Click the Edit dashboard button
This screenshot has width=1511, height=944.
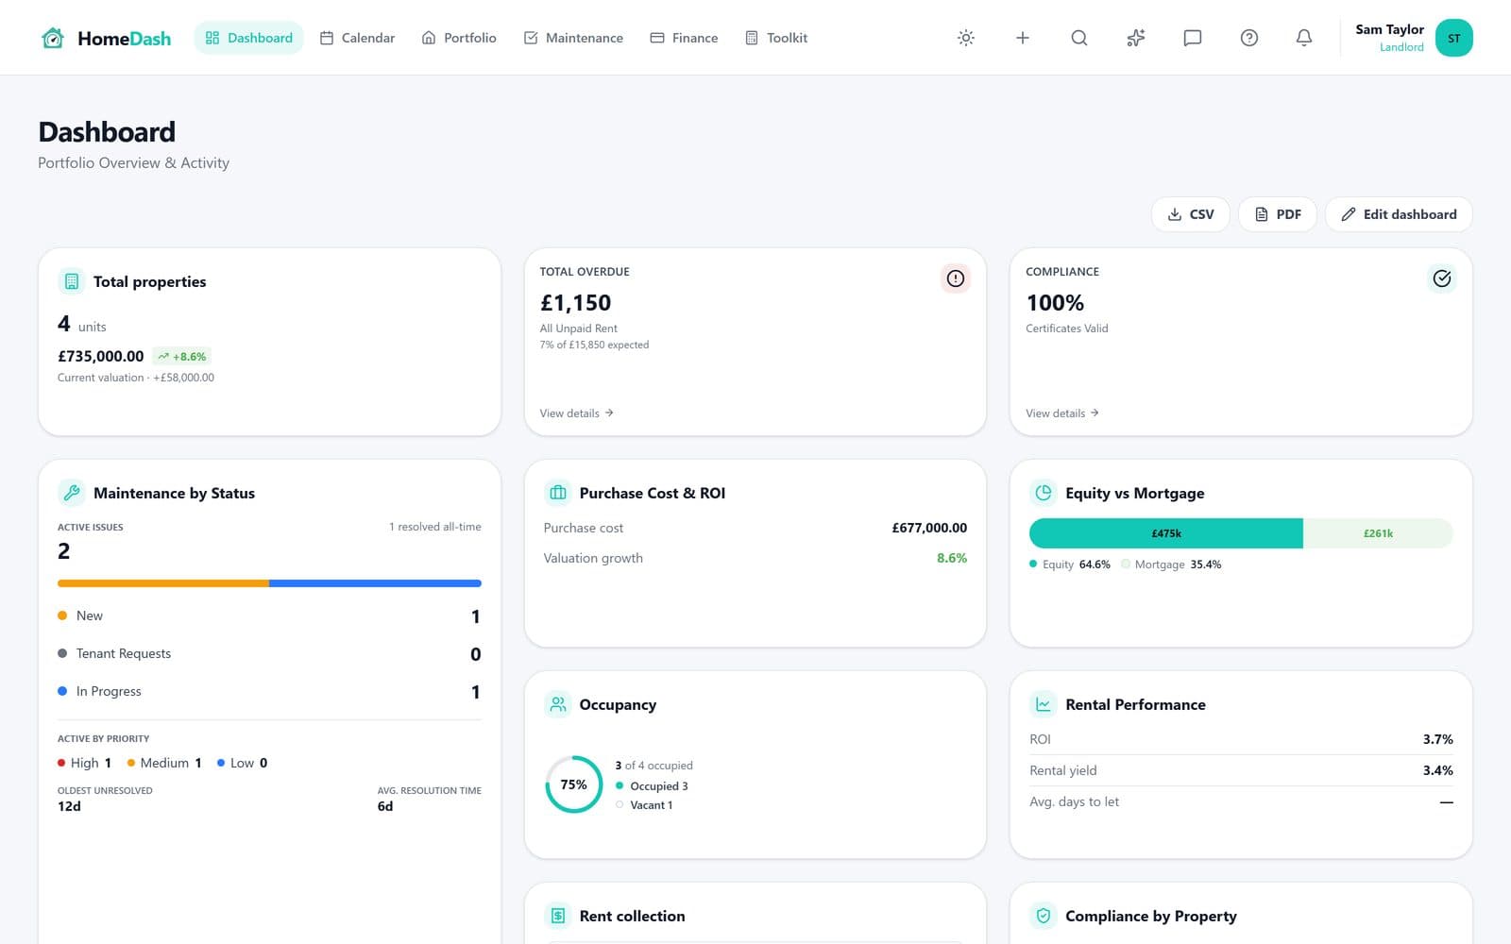pyautogui.click(x=1399, y=214)
